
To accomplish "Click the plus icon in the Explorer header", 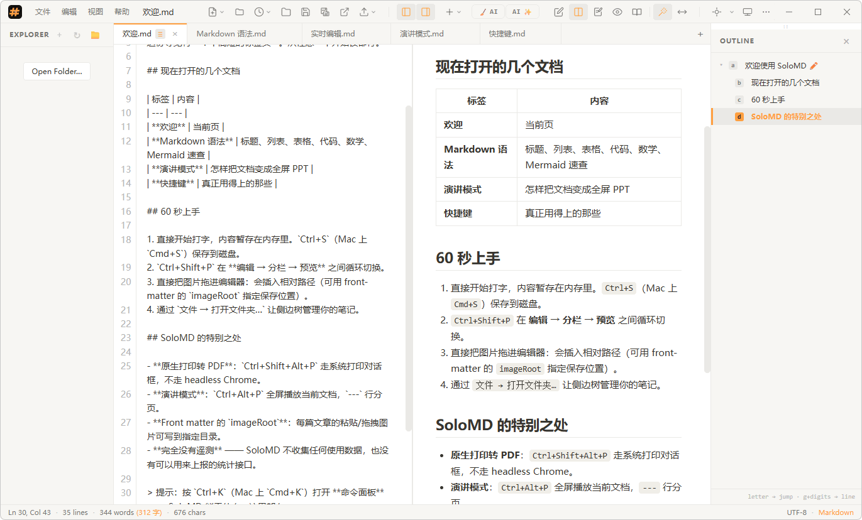I will point(60,35).
